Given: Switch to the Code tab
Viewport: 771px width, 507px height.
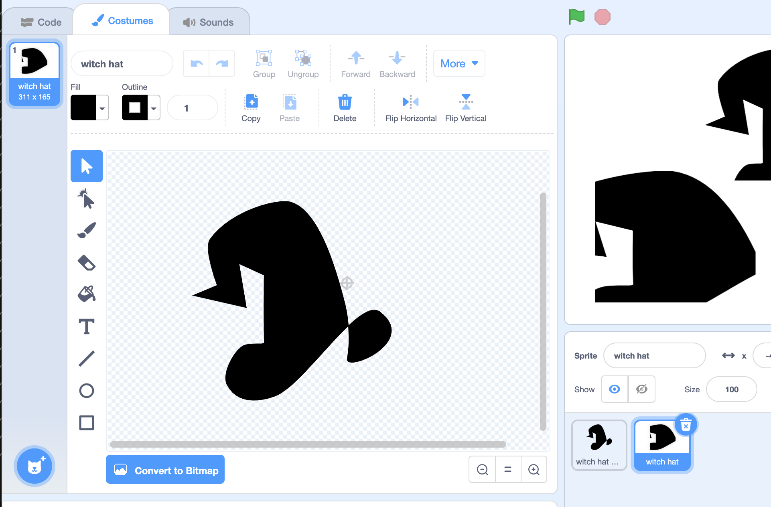Looking at the screenshot, I should (x=41, y=22).
